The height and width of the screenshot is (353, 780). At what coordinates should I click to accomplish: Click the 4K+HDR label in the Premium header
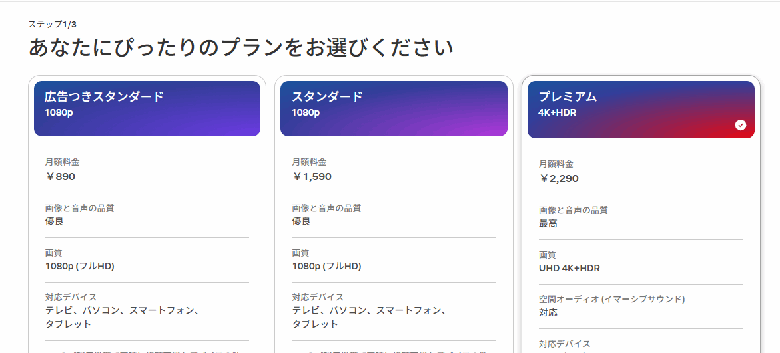pos(557,112)
